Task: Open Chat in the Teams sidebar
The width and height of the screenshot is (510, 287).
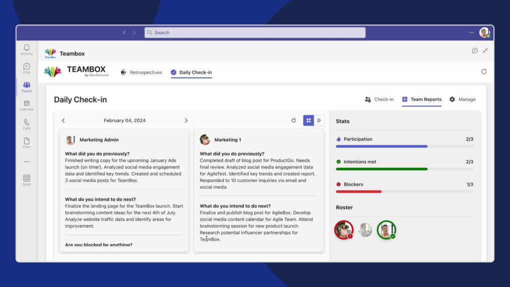Action: click(x=26, y=68)
